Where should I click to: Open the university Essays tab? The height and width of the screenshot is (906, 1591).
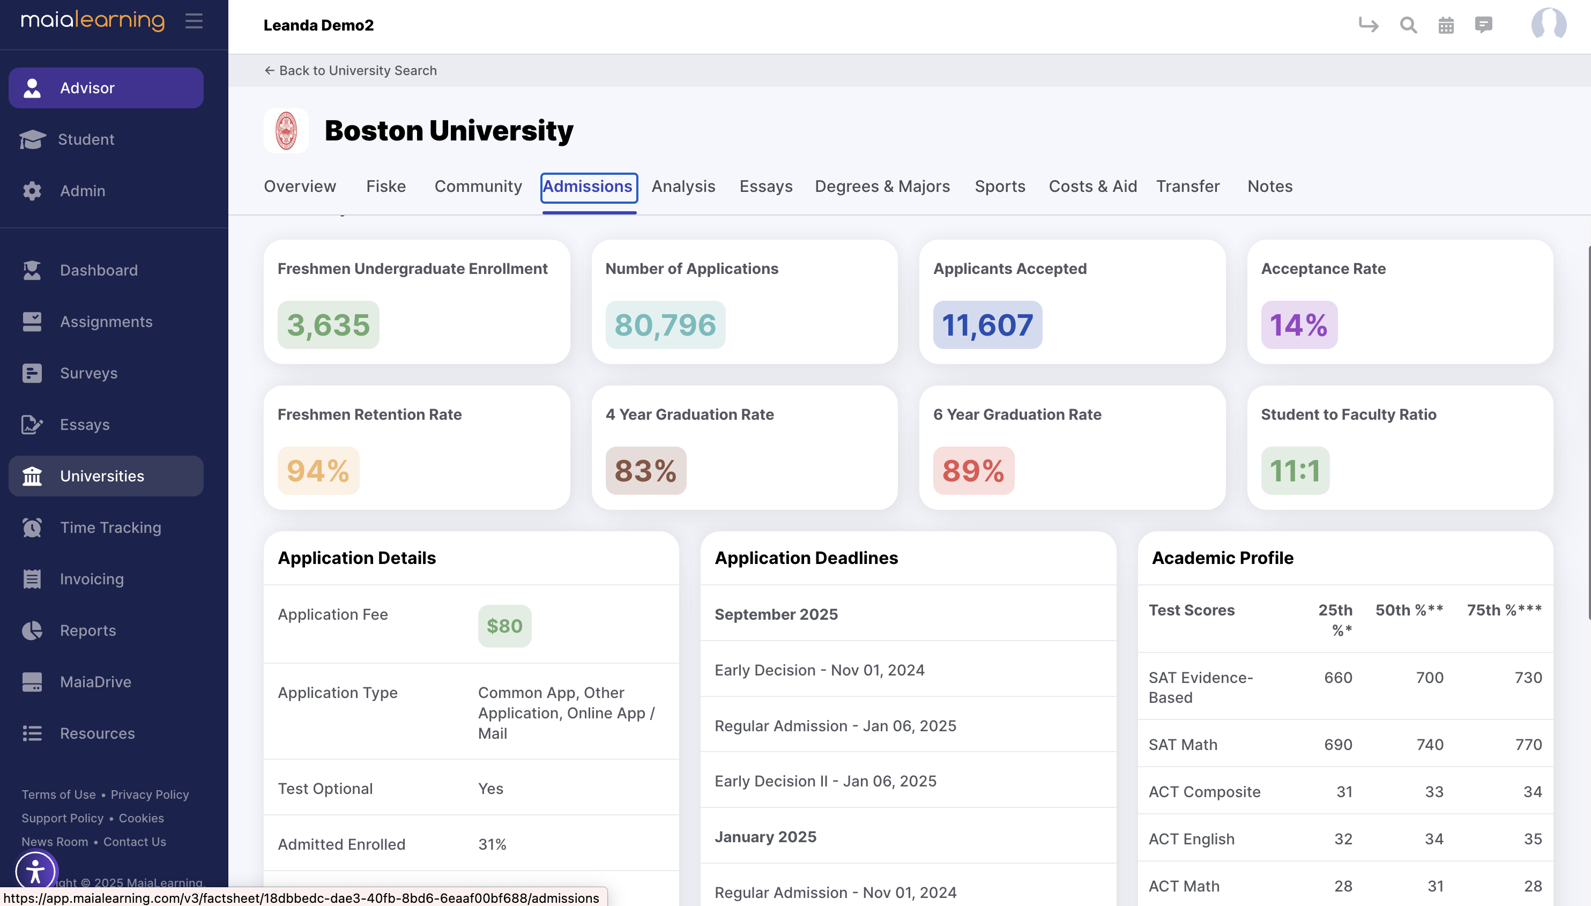(x=766, y=187)
